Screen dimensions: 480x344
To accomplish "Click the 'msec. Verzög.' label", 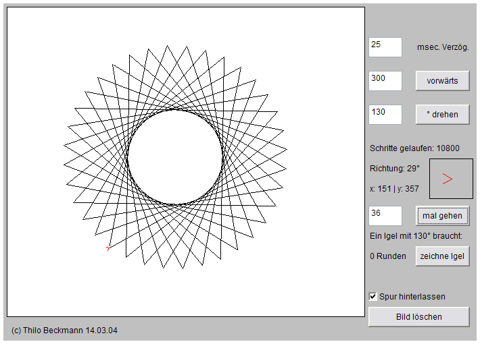I will (443, 47).
